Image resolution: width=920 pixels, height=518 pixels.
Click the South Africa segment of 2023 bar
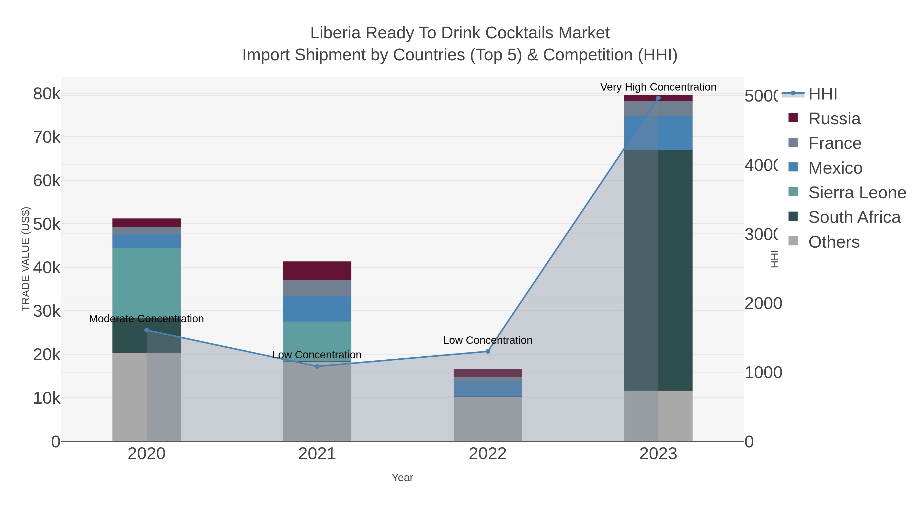(658, 270)
